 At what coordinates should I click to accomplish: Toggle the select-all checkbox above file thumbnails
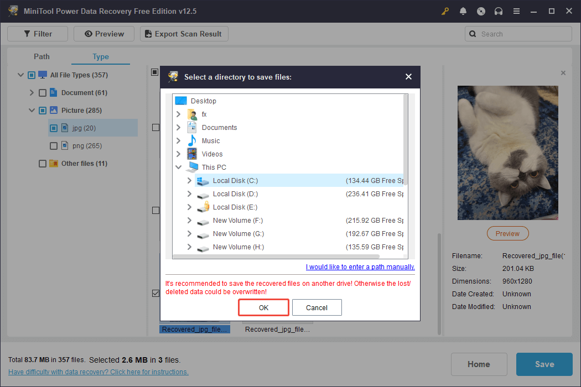[x=155, y=72]
